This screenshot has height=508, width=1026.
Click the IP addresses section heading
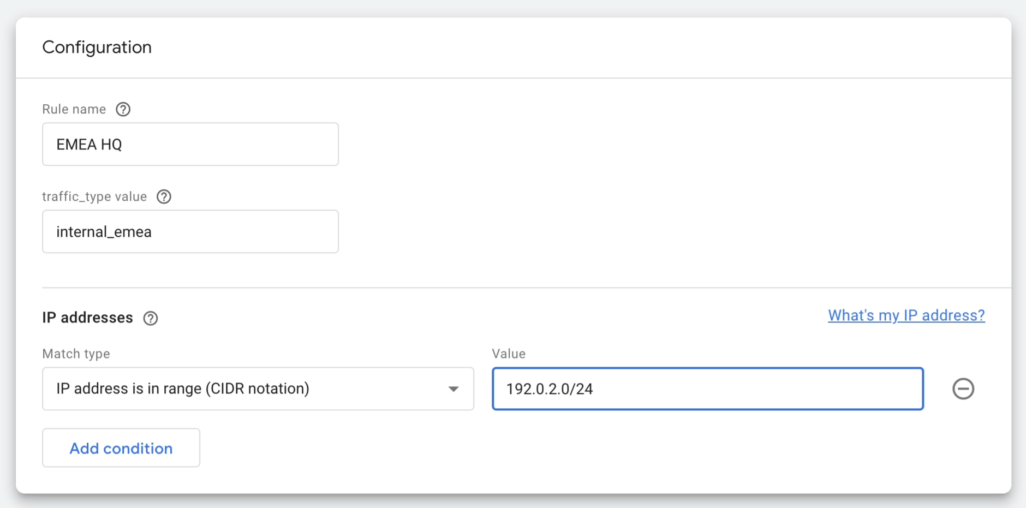point(87,318)
